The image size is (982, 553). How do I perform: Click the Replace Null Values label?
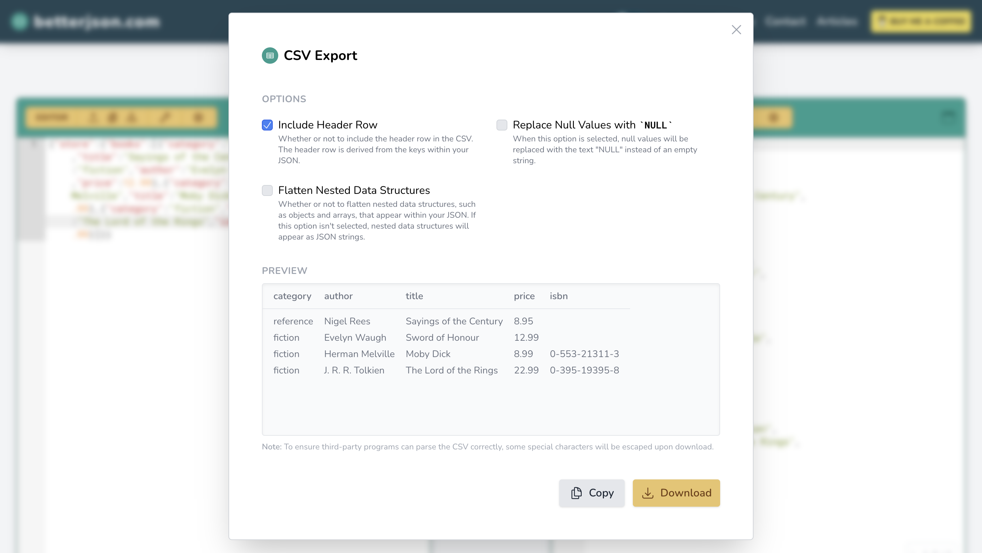click(592, 125)
